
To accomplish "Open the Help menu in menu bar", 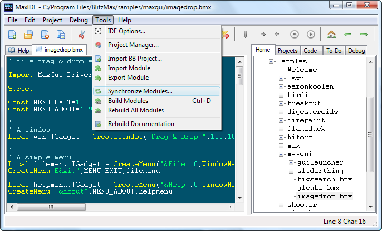I will [x=124, y=20].
